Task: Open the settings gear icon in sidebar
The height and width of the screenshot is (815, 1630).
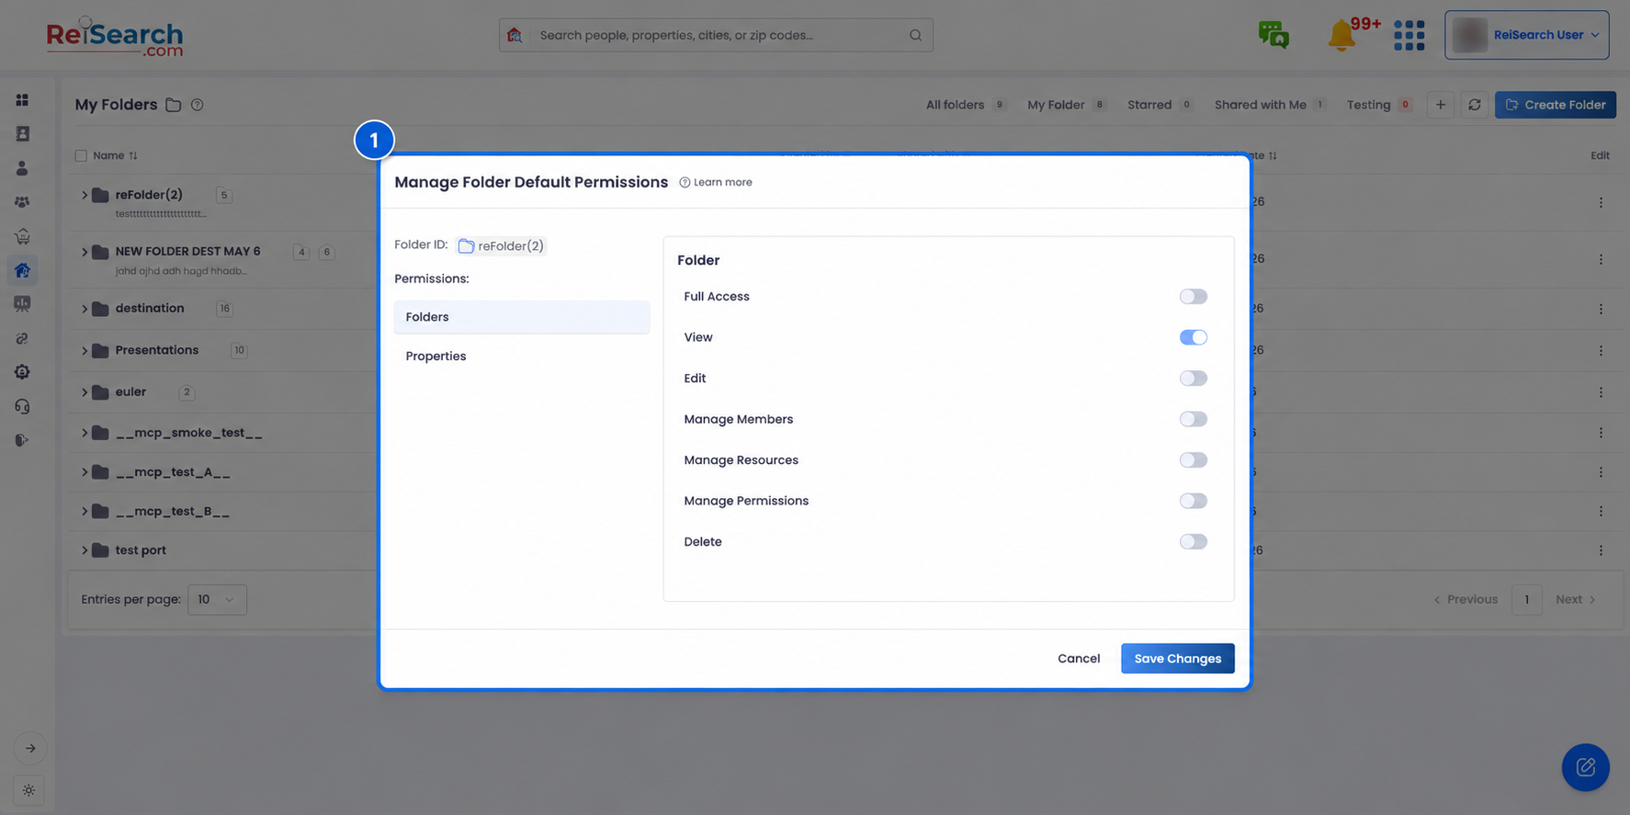Action: tap(22, 372)
